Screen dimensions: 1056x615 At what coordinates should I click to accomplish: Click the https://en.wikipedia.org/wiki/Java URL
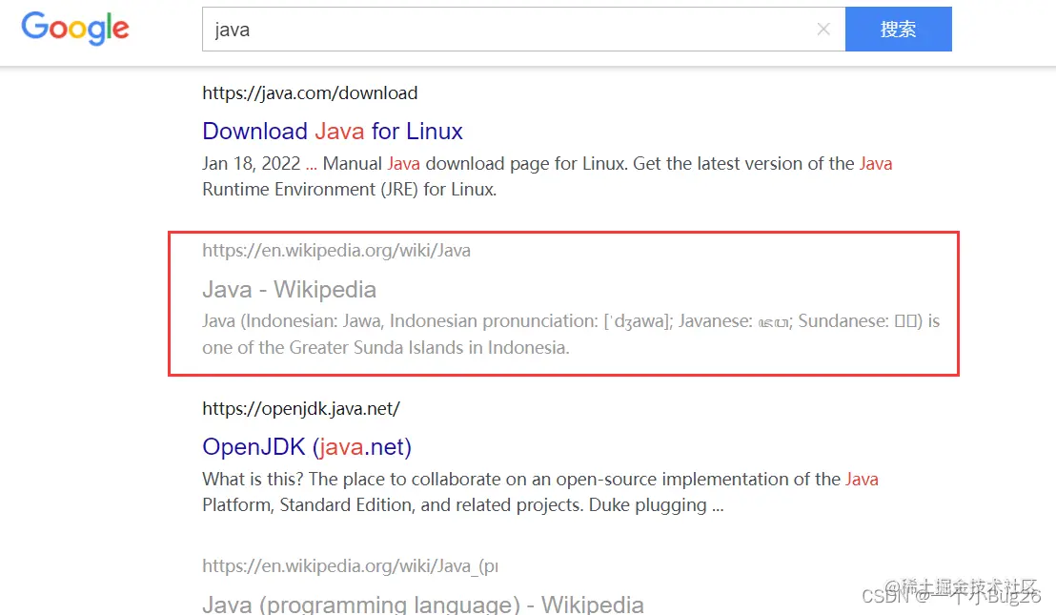coord(336,251)
